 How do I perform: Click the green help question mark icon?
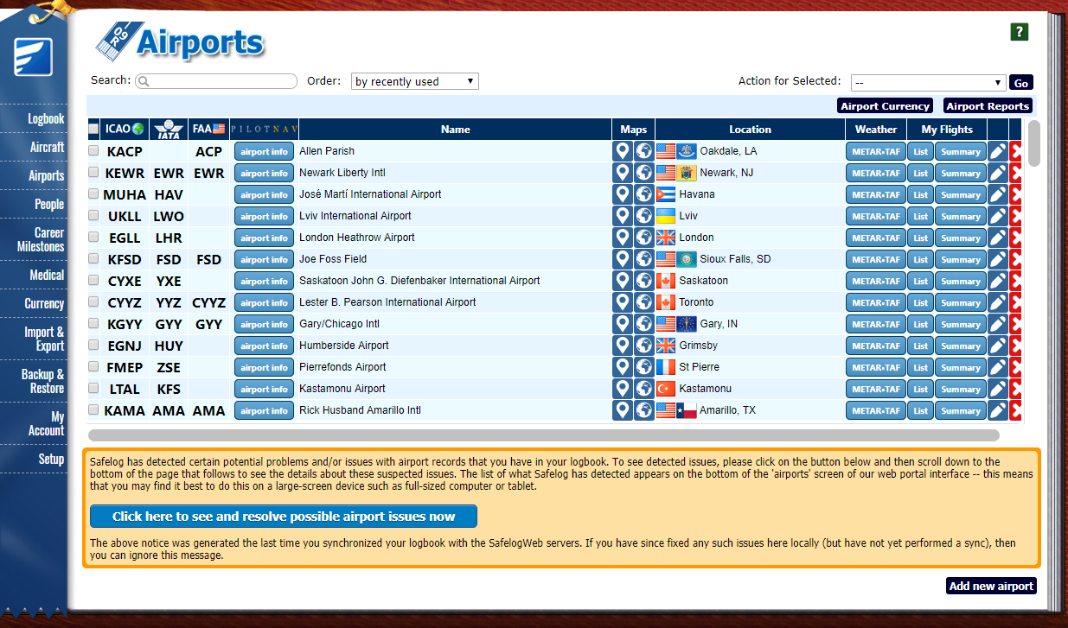(x=1020, y=32)
